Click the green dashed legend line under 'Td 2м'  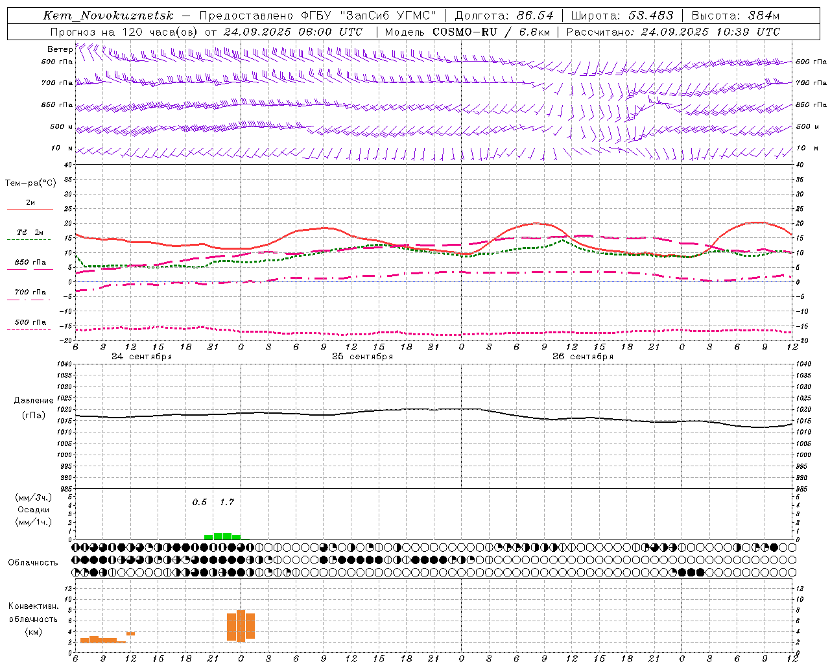(29, 239)
